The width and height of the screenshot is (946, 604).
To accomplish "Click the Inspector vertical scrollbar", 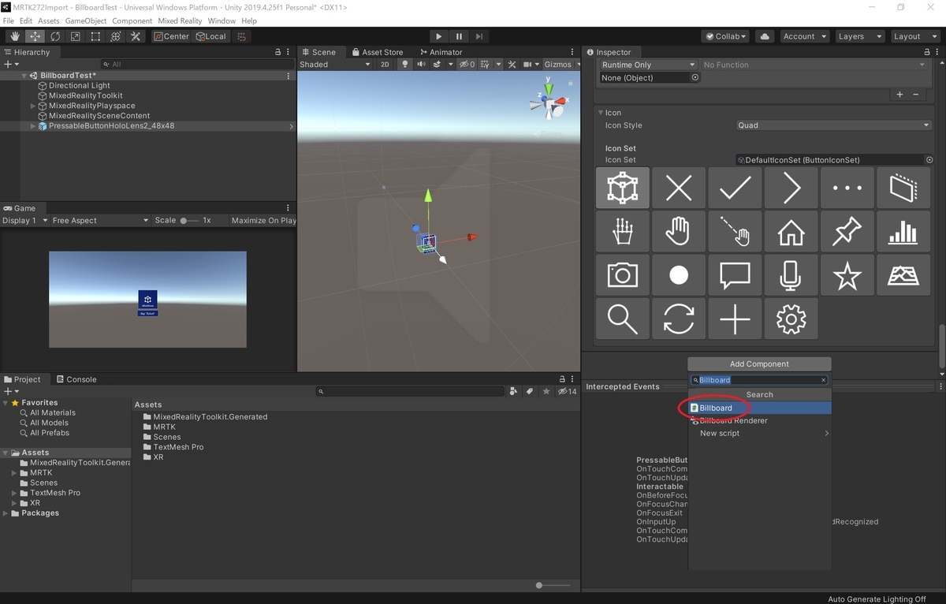I will [941, 345].
